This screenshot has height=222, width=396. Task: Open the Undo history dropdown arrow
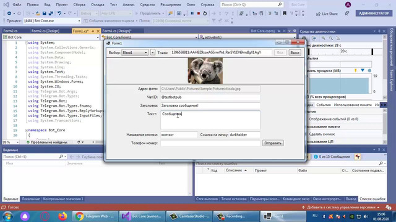(x=64, y=14)
